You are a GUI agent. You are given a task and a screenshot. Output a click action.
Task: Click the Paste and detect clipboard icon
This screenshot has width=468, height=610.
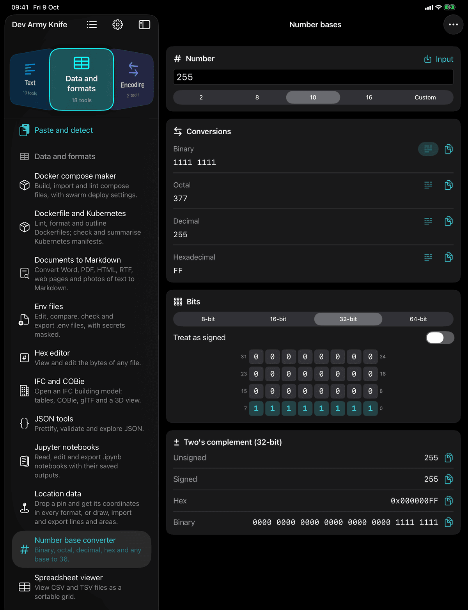click(24, 130)
